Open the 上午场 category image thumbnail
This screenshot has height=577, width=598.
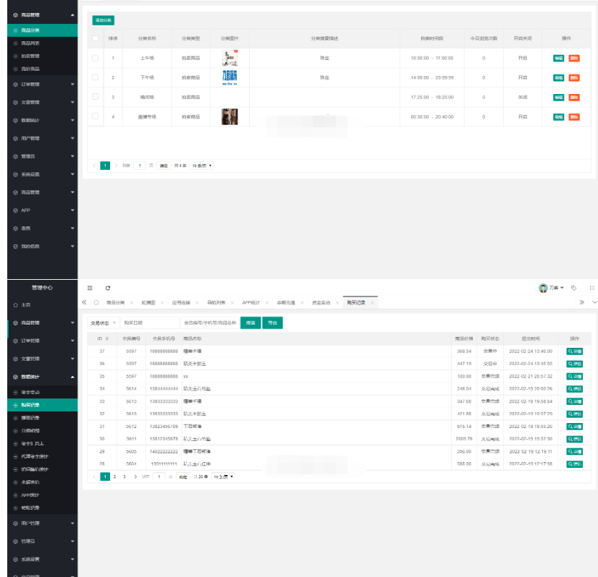[x=229, y=58]
